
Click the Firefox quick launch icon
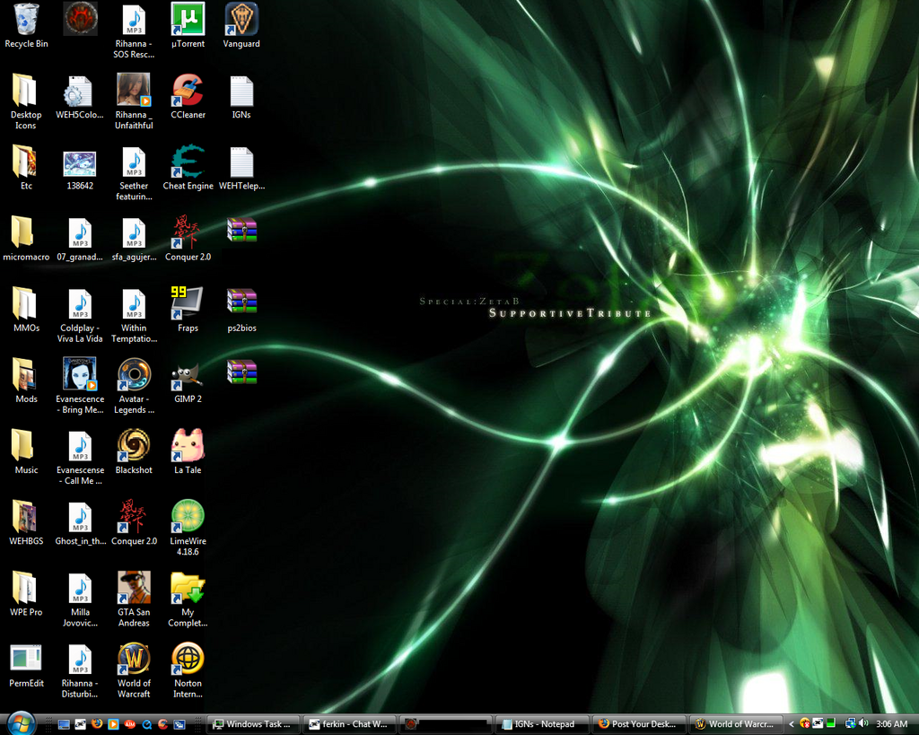point(97,724)
